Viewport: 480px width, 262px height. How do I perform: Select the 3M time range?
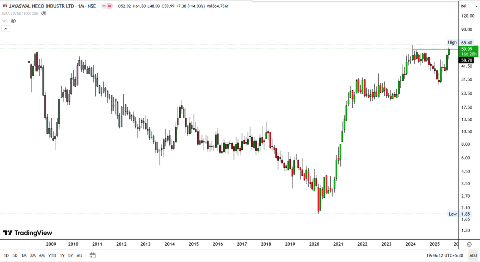point(33,255)
